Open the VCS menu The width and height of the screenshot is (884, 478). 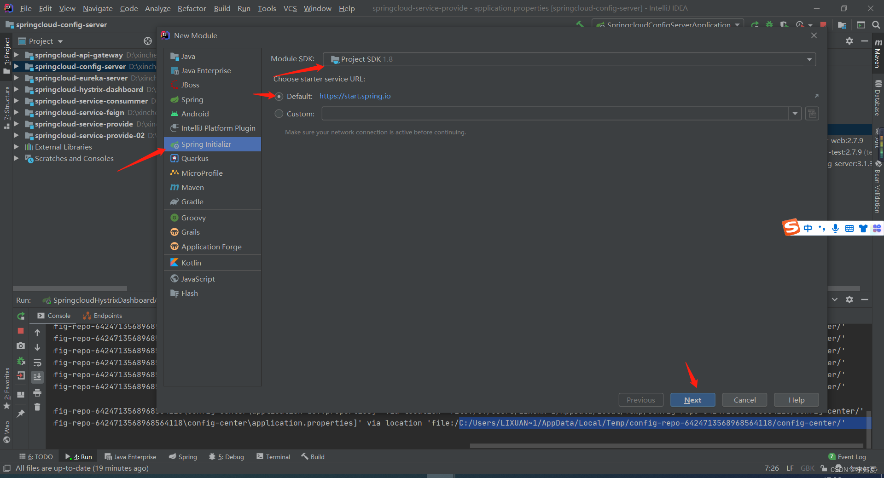(290, 8)
